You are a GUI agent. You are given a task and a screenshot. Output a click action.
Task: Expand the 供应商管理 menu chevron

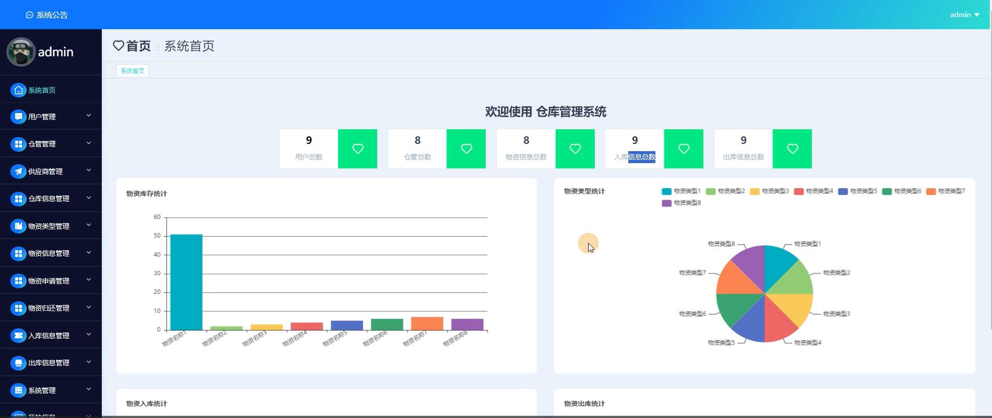pos(88,170)
